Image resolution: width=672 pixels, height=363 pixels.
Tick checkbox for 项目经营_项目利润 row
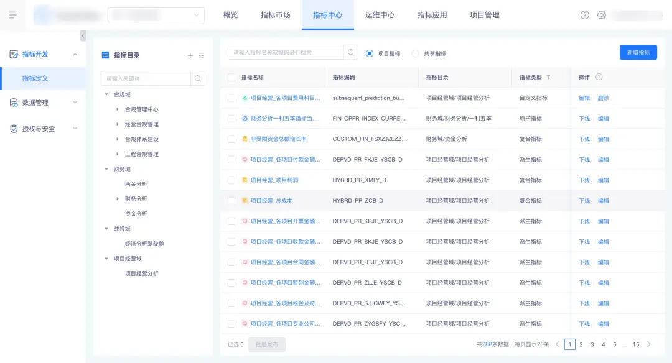[x=231, y=180]
